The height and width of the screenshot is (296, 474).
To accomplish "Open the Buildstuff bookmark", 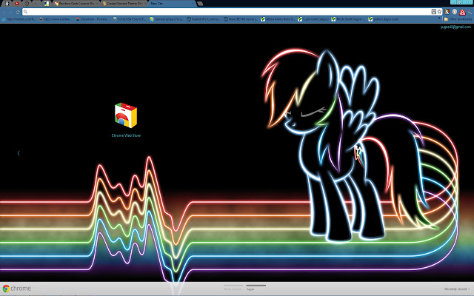I will click(x=204, y=19).
